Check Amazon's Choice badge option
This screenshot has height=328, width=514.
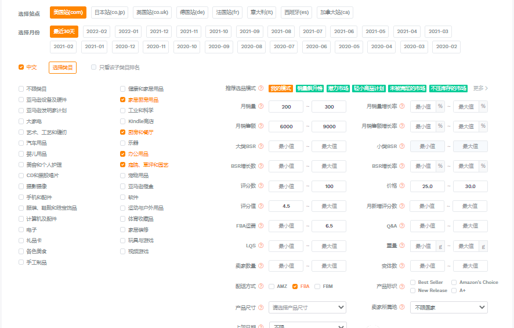tap(454, 282)
